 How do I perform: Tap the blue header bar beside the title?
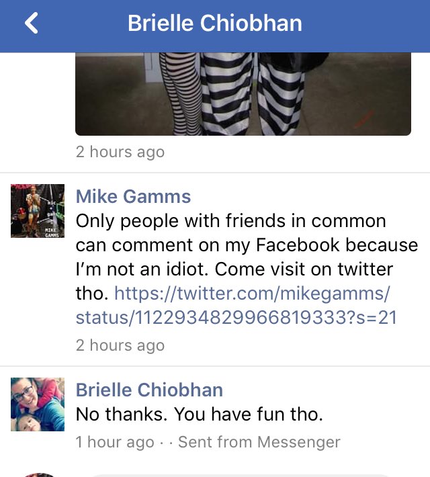click(x=365, y=23)
